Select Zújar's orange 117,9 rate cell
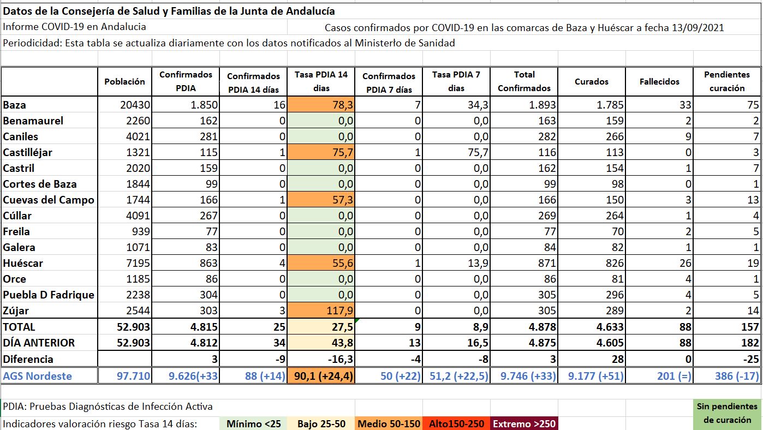Screen dimensions: 763x430 point(321,311)
